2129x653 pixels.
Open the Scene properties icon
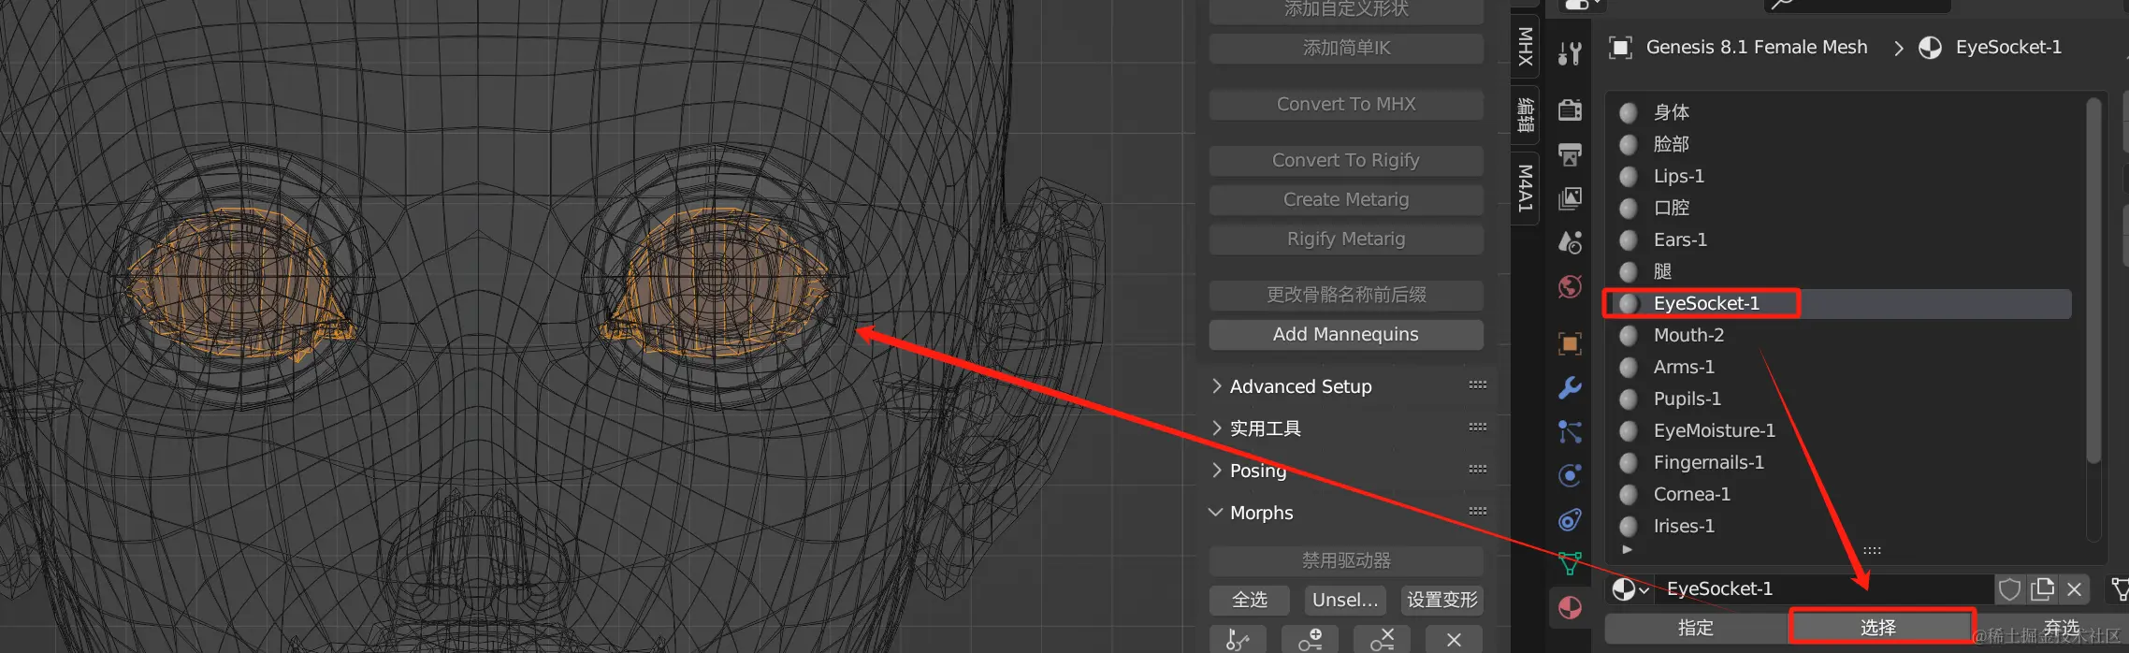click(x=1570, y=242)
